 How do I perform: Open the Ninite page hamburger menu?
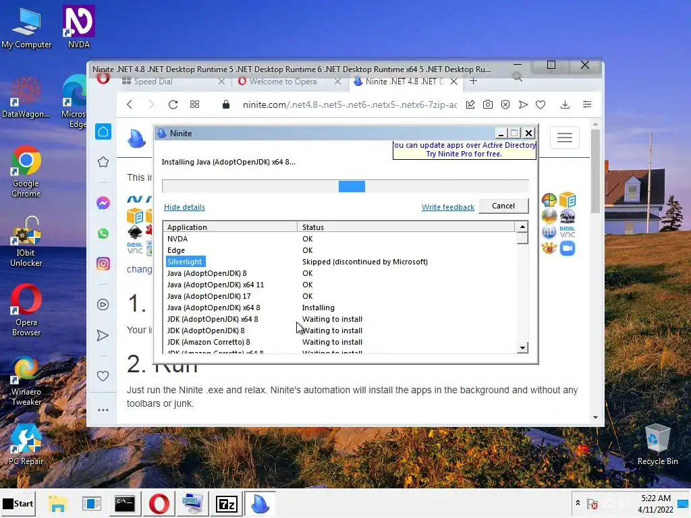(x=565, y=138)
